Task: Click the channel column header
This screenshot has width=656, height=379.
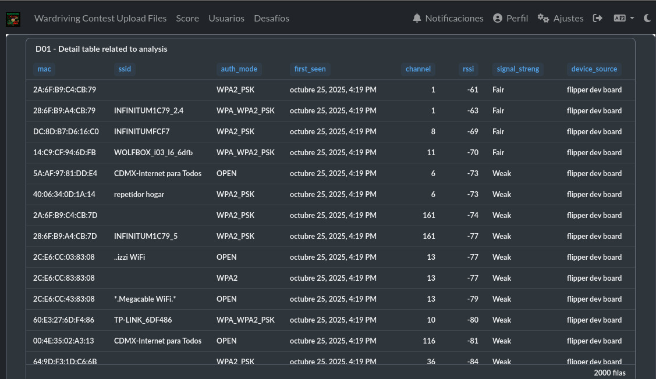Action: pyautogui.click(x=418, y=69)
